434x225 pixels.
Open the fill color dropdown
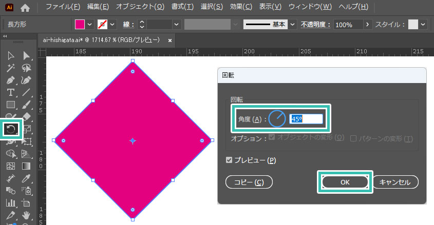coord(90,25)
